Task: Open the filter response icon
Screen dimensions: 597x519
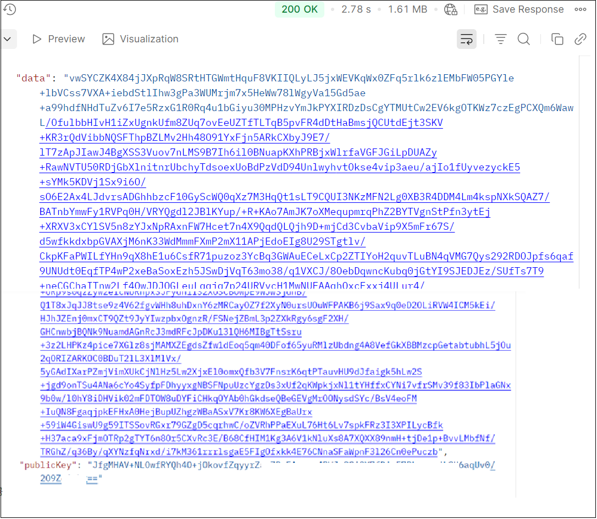Action: [x=501, y=39]
